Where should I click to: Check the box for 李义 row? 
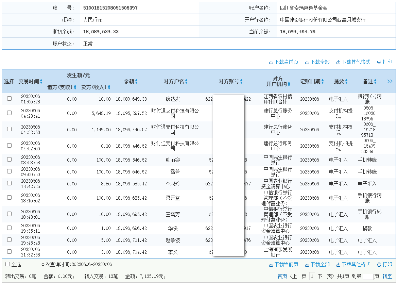click(10, 252)
